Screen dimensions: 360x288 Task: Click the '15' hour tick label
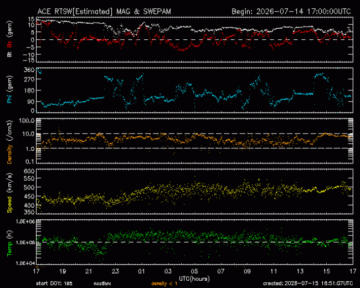coord(326,271)
